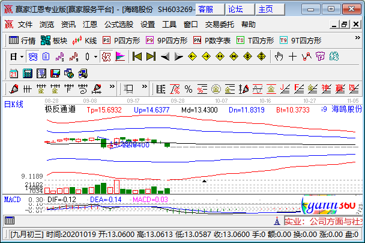Toggle the 权 adjusted-price button
Screen dimensions: 365x243
click(106, 57)
